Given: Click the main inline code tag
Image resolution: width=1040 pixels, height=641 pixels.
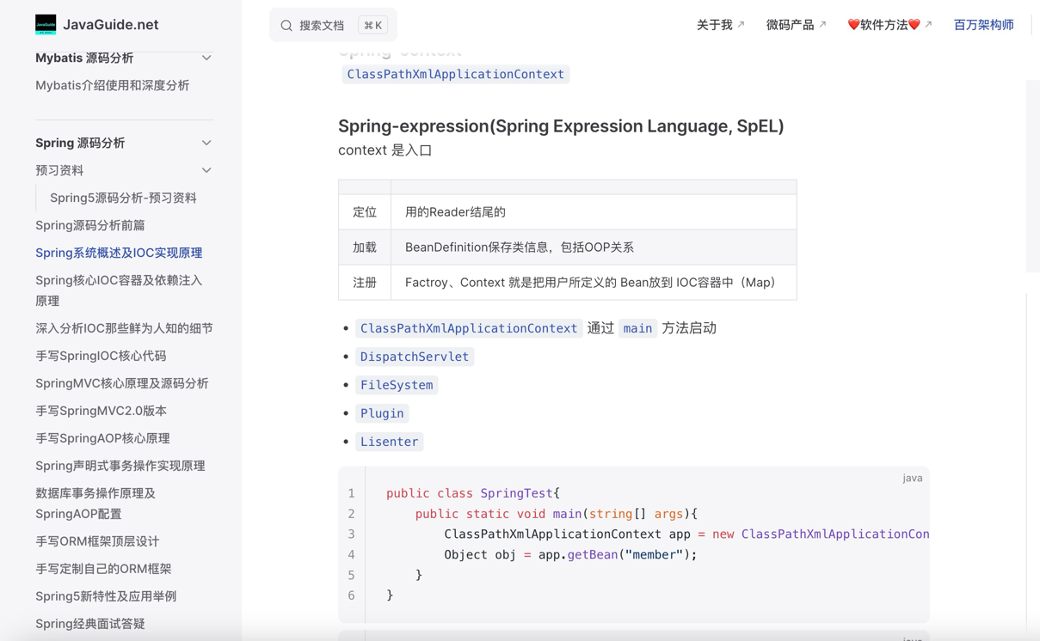Looking at the screenshot, I should 637,328.
